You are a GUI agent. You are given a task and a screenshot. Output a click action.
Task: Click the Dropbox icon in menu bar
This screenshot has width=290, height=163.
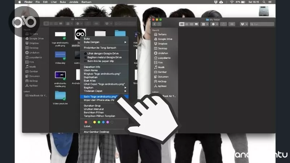click(216, 2)
